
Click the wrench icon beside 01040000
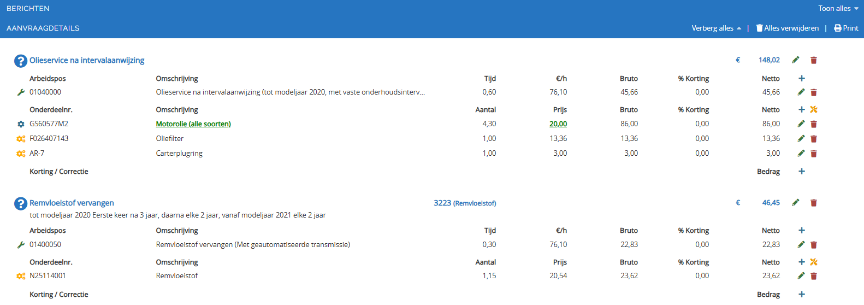coord(21,92)
